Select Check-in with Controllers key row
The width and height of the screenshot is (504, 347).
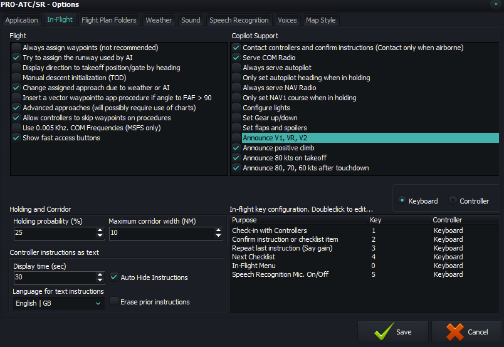coord(364,230)
